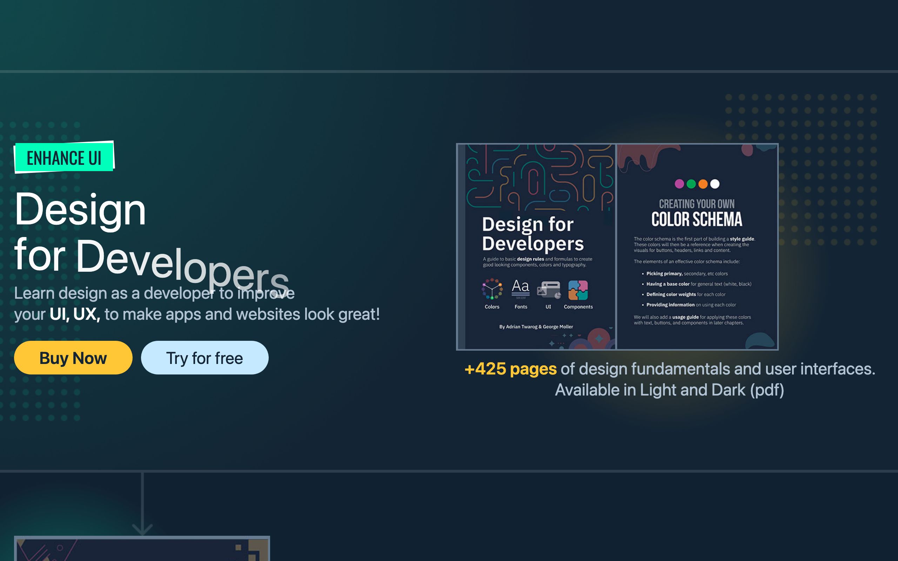The width and height of the screenshot is (898, 561).
Task: Click the orange dot on Color Schema page
Action: tap(703, 184)
